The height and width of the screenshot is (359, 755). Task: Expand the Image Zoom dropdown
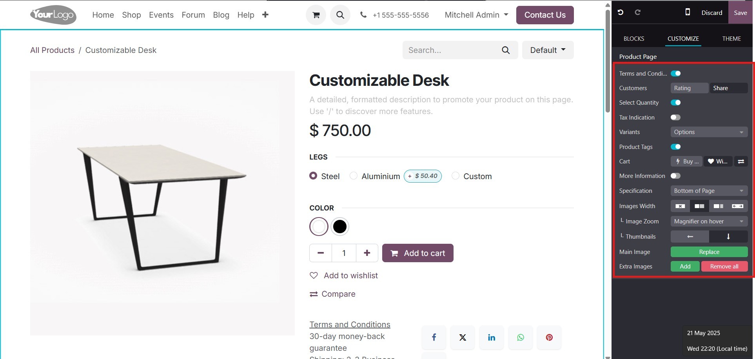pos(709,221)
